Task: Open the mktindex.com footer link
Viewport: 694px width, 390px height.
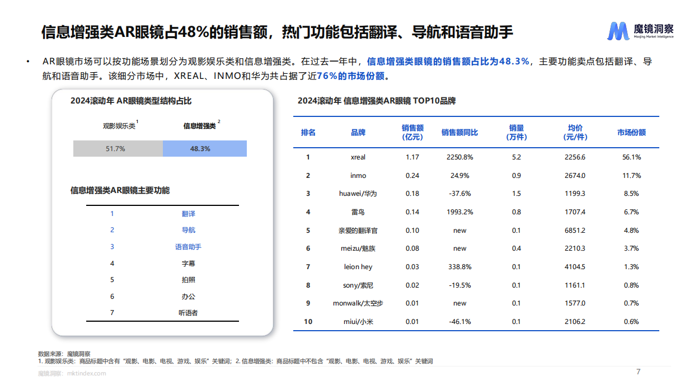Action: pos(86,373)
